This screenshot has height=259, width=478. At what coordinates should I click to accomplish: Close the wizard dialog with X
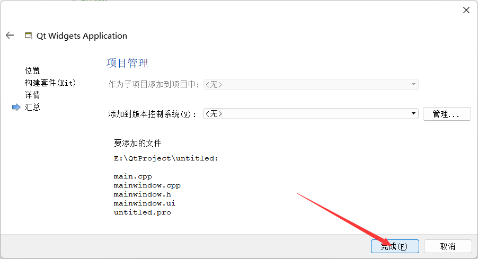(466, 10)
